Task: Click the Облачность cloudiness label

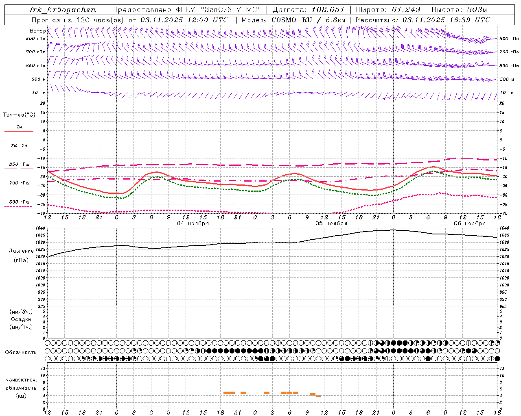Action: point(21,353)
